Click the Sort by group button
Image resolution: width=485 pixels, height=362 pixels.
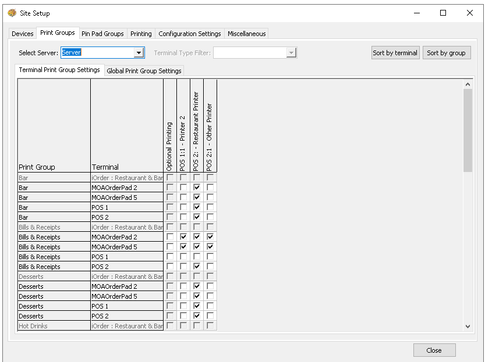[446, 53]
